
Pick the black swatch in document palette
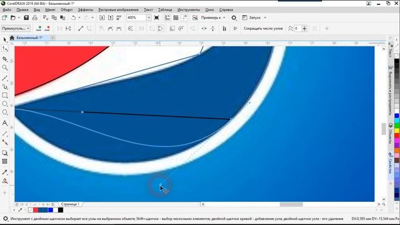click(x=61, y=210)
